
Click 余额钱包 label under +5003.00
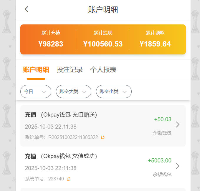(x=162, y=174)
